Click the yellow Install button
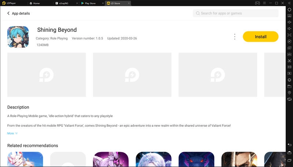This screenshot has height=167, width=293. 260,37
